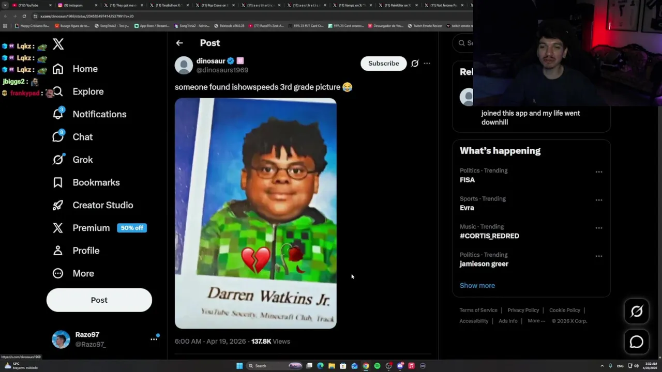
Task: Open the Evra trending topic
Action: pyautogui.click(x=467, y=208)
